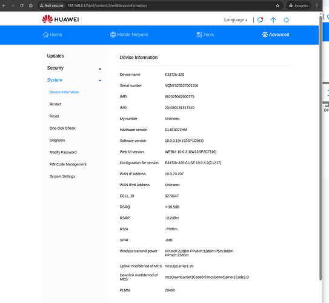The height and width of the screenshot is (303, 329).
Task: Bookmark this page with star icon
Action: (x=277, y=5)
